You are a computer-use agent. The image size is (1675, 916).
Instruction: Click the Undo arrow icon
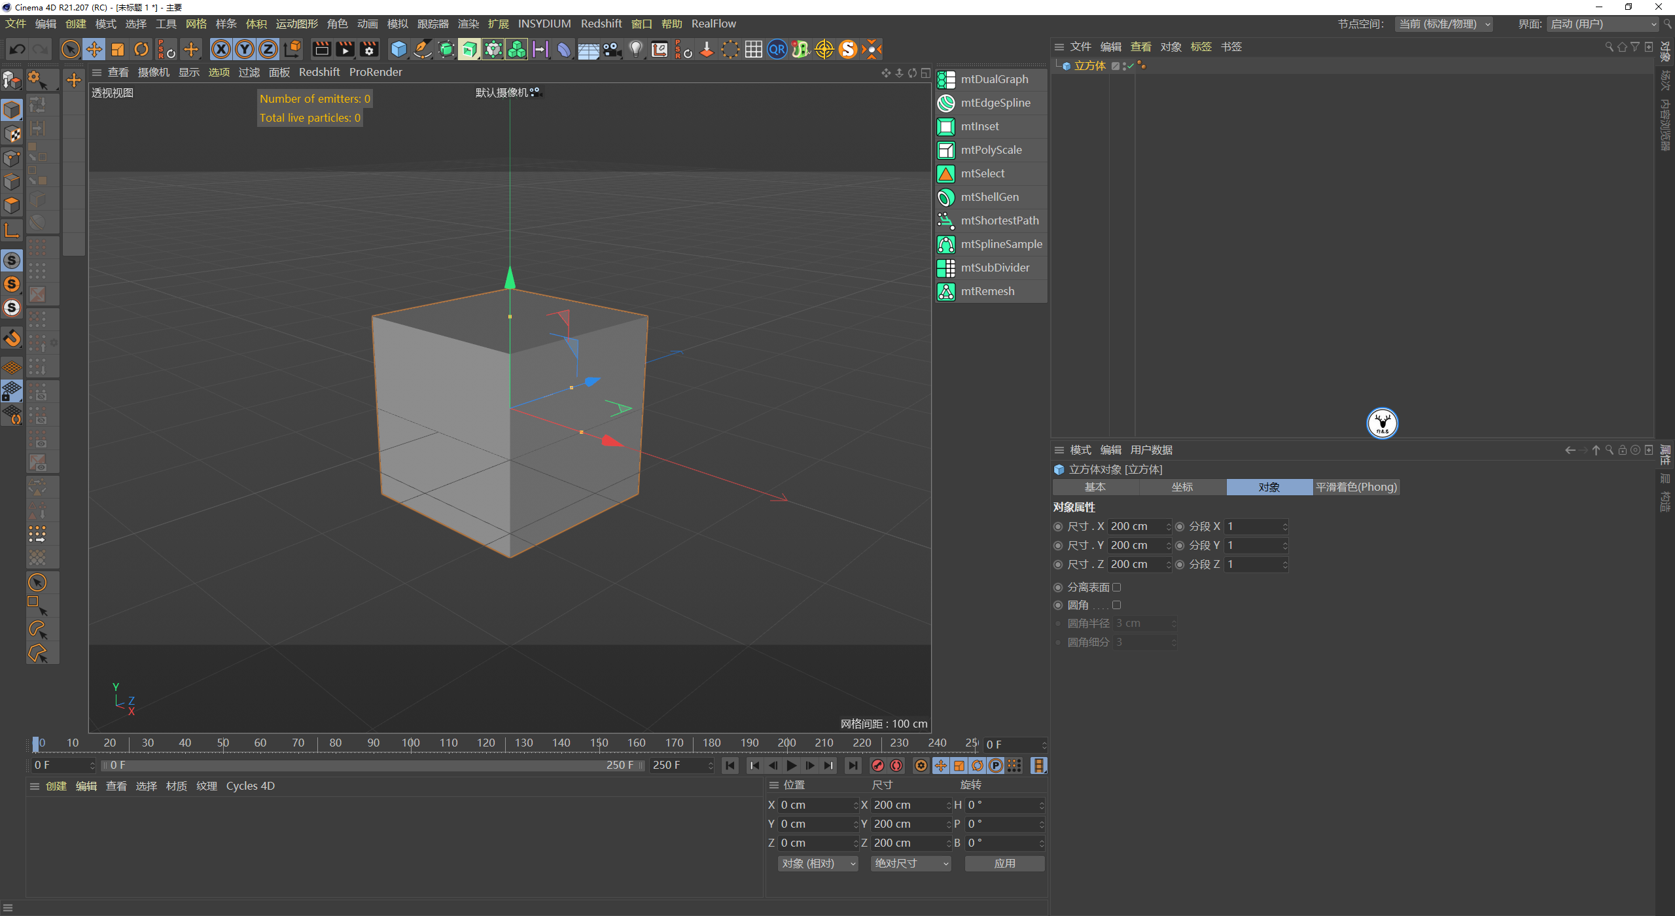pyautogui.click(x=18, y=49)
